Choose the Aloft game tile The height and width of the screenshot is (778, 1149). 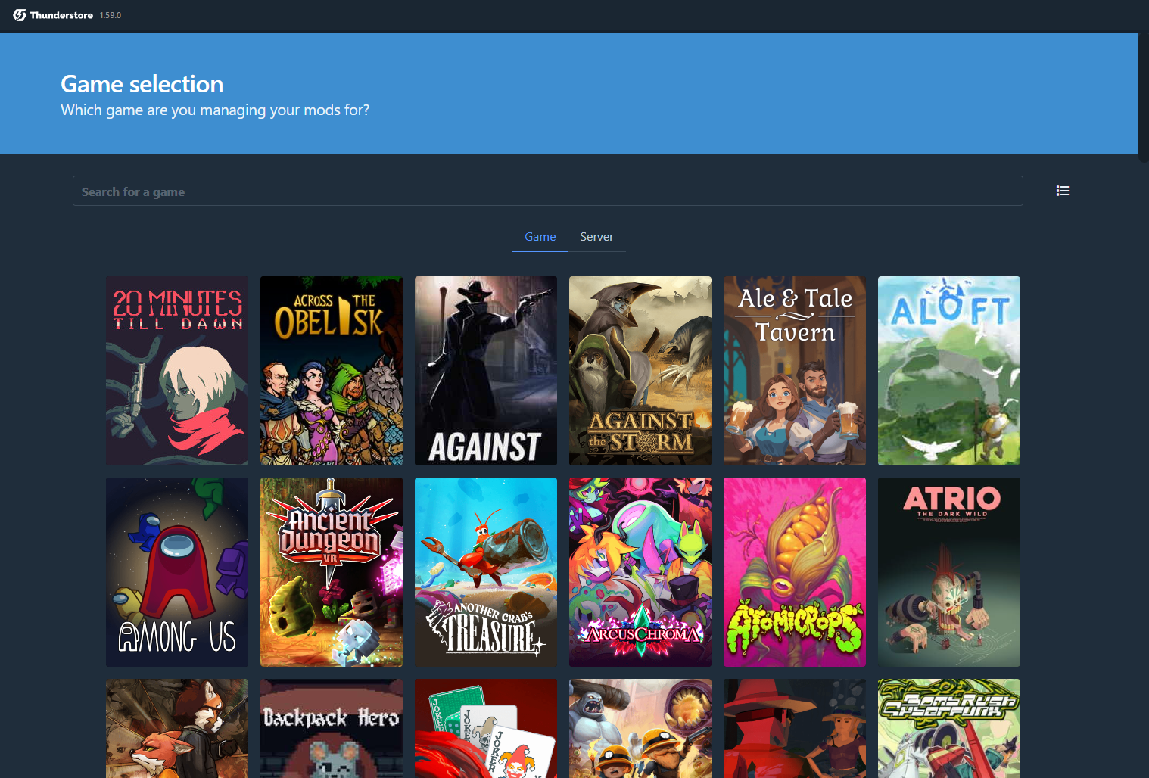click(x=949, y=371)
